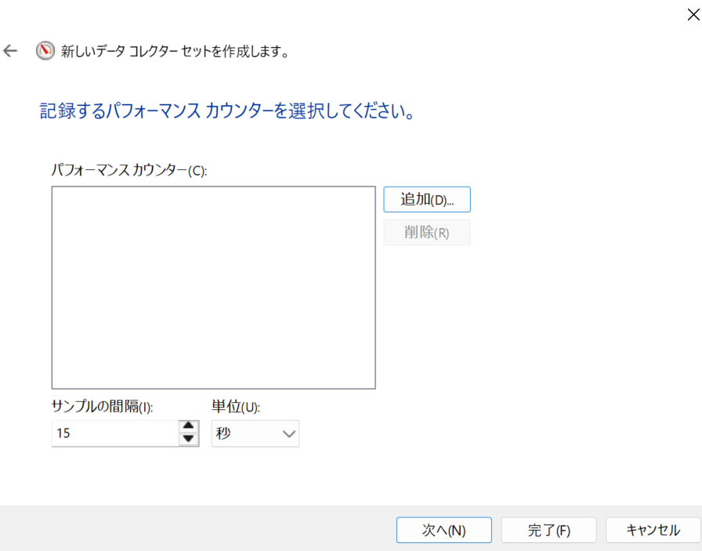Open the 単位 dropdown showing 秒

[x=255, y=433]
